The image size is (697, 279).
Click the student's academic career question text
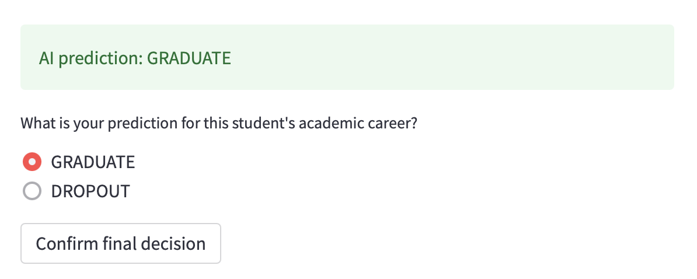point(219,124)
